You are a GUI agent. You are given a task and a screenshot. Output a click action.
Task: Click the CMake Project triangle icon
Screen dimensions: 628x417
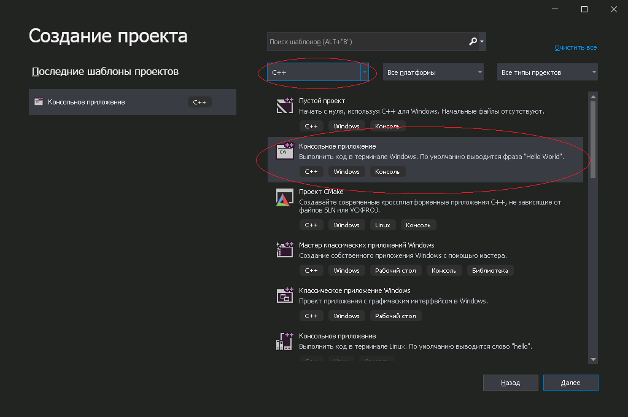point(285,197)
